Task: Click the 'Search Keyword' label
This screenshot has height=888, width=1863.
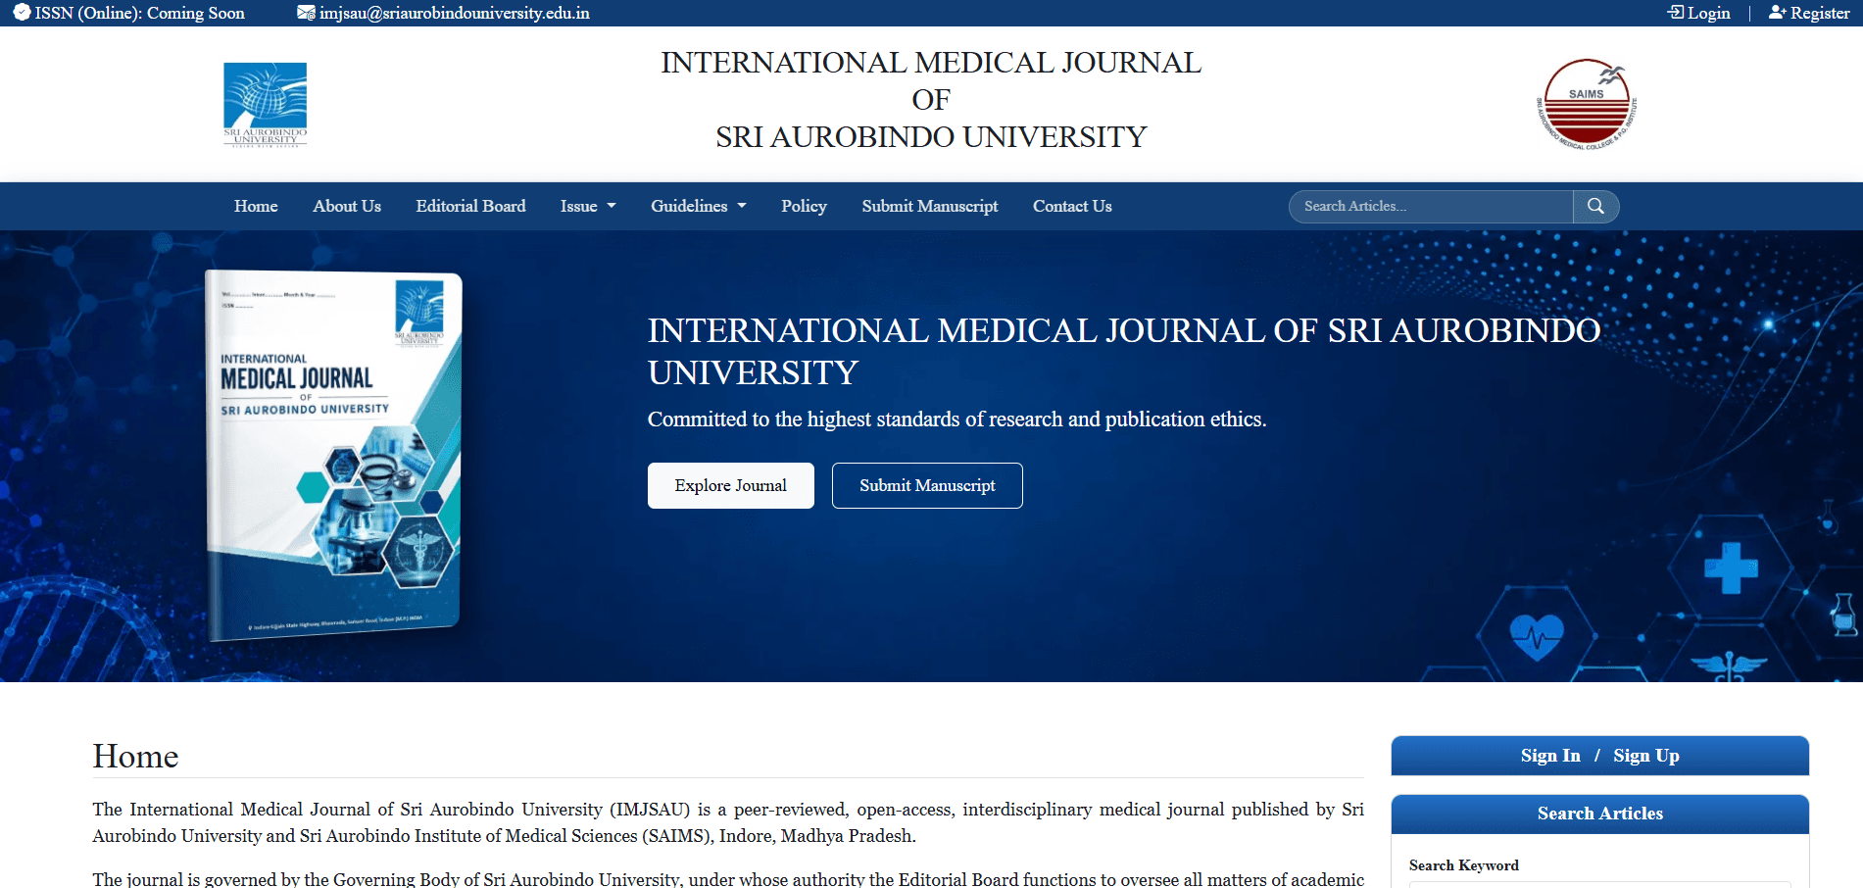Action: (x=1464, y=865)
